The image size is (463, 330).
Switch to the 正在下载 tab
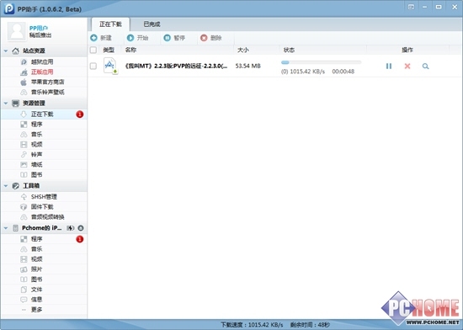coord(110,24)
